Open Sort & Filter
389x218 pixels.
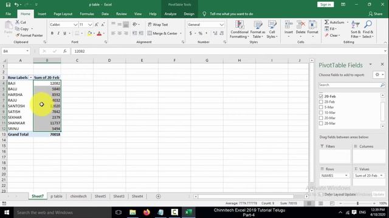[x=356, y=30]
